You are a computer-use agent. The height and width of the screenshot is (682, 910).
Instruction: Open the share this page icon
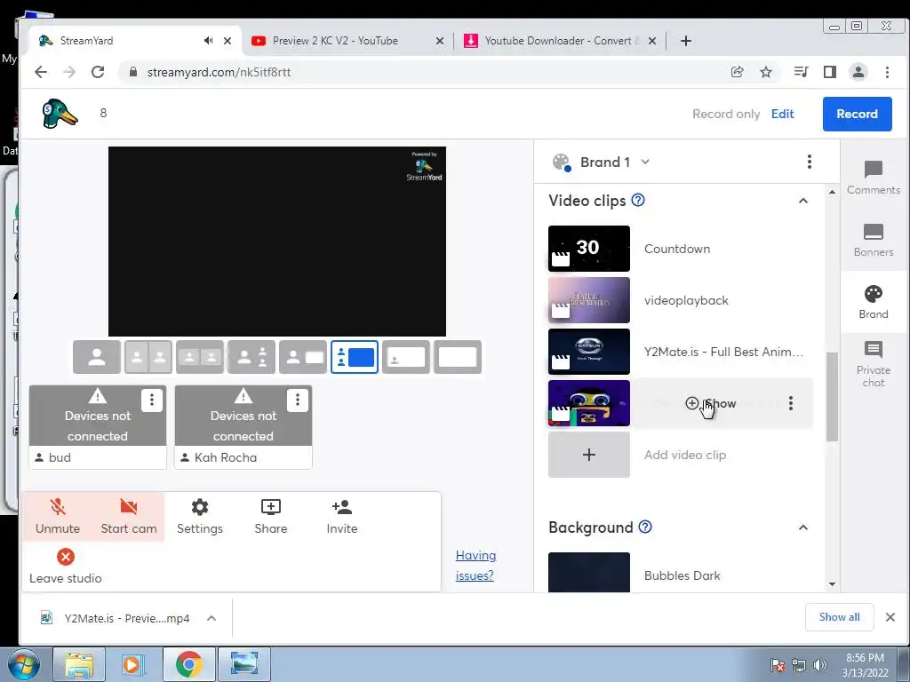click(737, 72)
